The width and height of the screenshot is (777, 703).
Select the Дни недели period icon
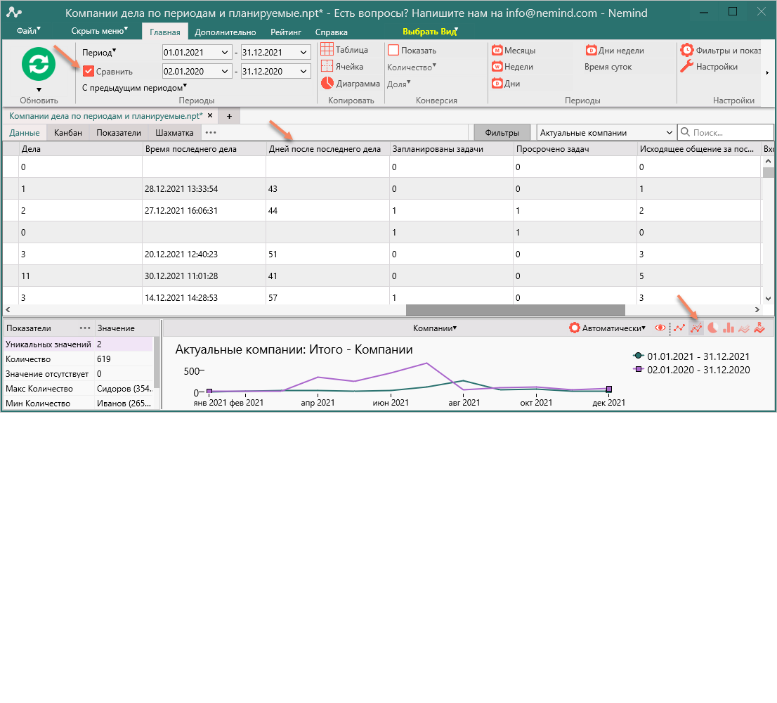591,51
